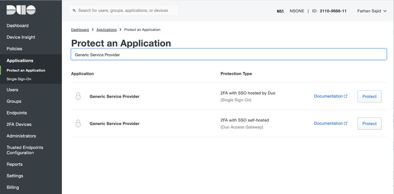
Task: Click '2FA with SSO hosted by Duo' text
Action: coord(248,93)
